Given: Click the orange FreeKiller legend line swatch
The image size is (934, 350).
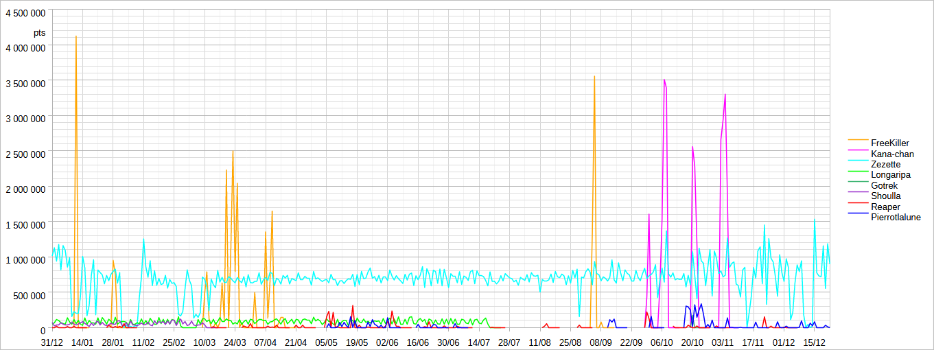Looking at the screenshot, I should (858, 143).
